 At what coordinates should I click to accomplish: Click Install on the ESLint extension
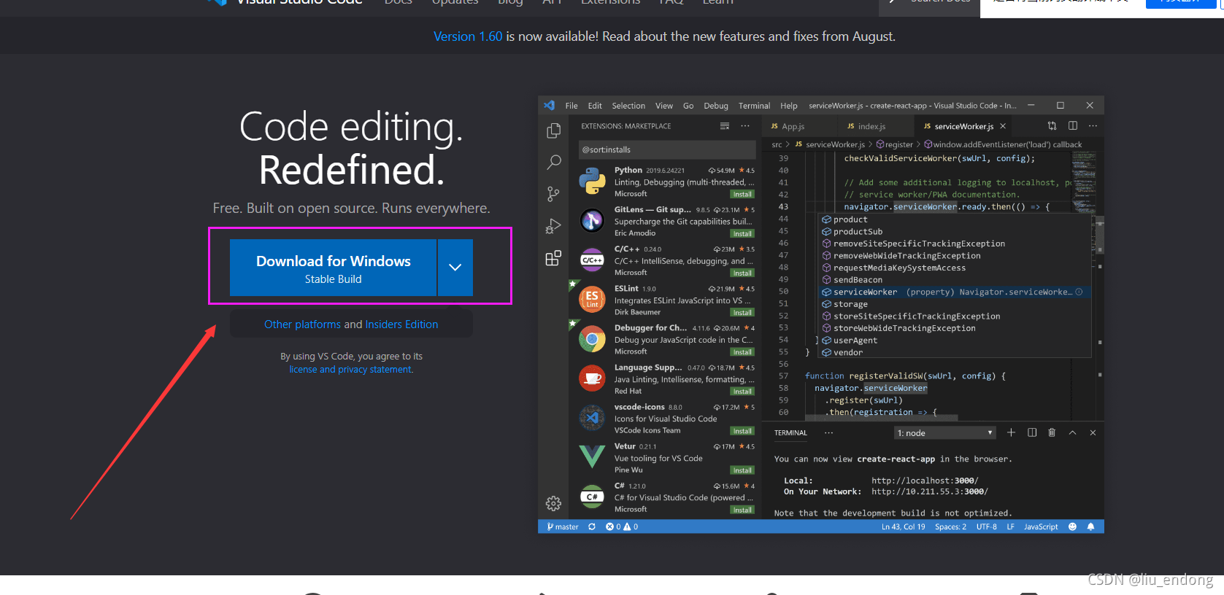click(742, 312)
